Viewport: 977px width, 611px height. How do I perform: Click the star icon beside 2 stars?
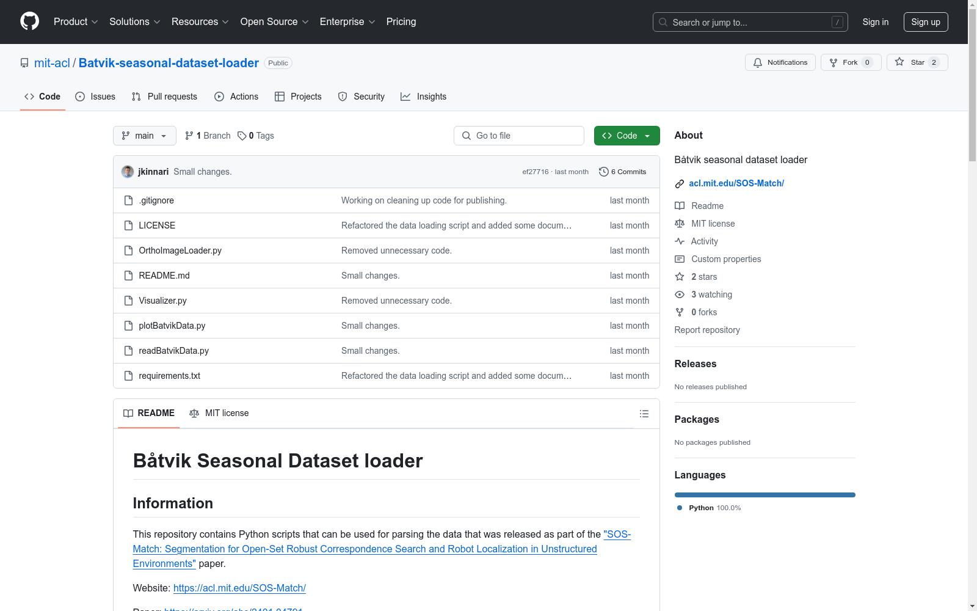(680, 277)
